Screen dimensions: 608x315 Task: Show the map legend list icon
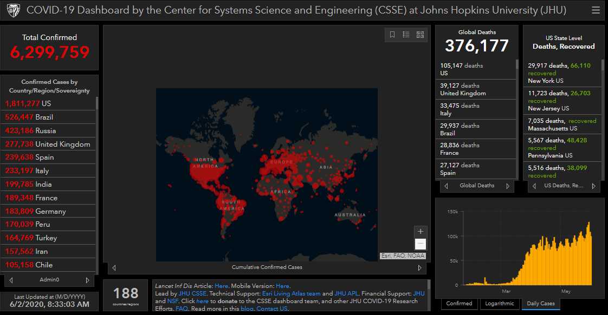pos(406,35)
